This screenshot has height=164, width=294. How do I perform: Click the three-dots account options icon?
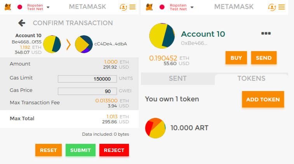[266, 34]
